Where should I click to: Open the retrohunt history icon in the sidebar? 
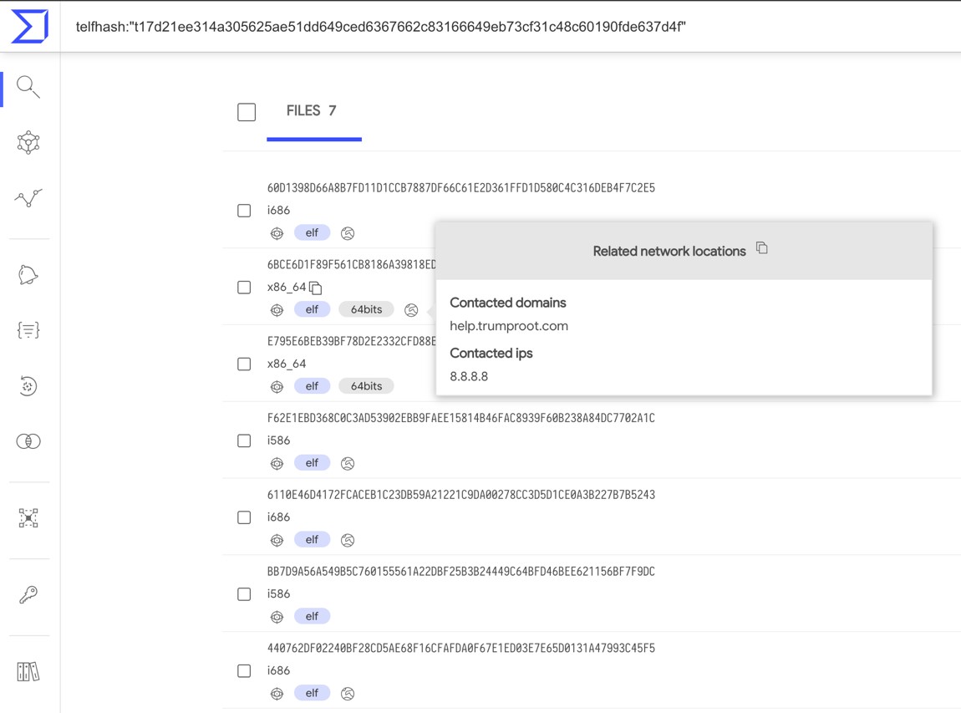(x=28, y=386)
